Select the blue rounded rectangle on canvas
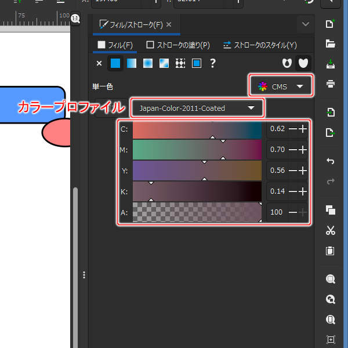348x348 pixels. click(x=32, y=105)
